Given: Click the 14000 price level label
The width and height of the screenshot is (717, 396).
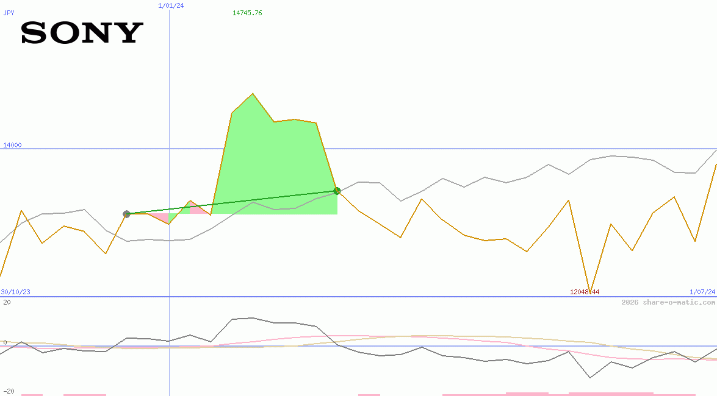Looking at the screenshot, I should click(x=12, y=145).
